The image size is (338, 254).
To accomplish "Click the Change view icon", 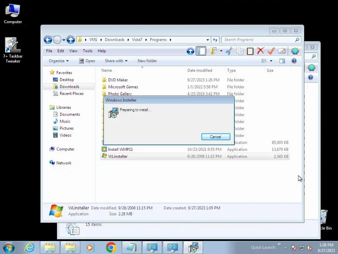I will [x=264, y=61].
